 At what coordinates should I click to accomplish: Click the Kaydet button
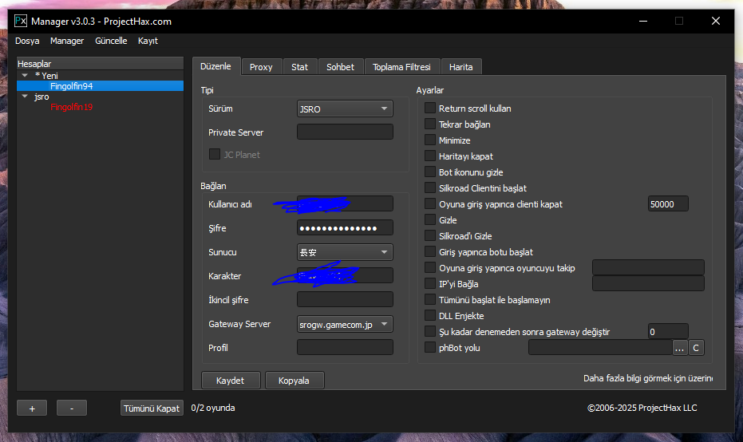pos(230,381)
